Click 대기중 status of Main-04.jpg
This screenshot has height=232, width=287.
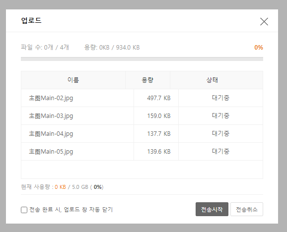[220, 133]
